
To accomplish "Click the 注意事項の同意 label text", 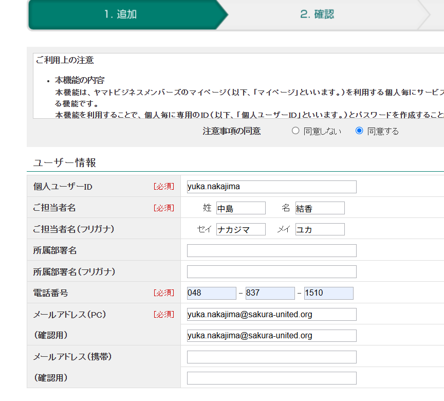I will [x=231, y=131].
